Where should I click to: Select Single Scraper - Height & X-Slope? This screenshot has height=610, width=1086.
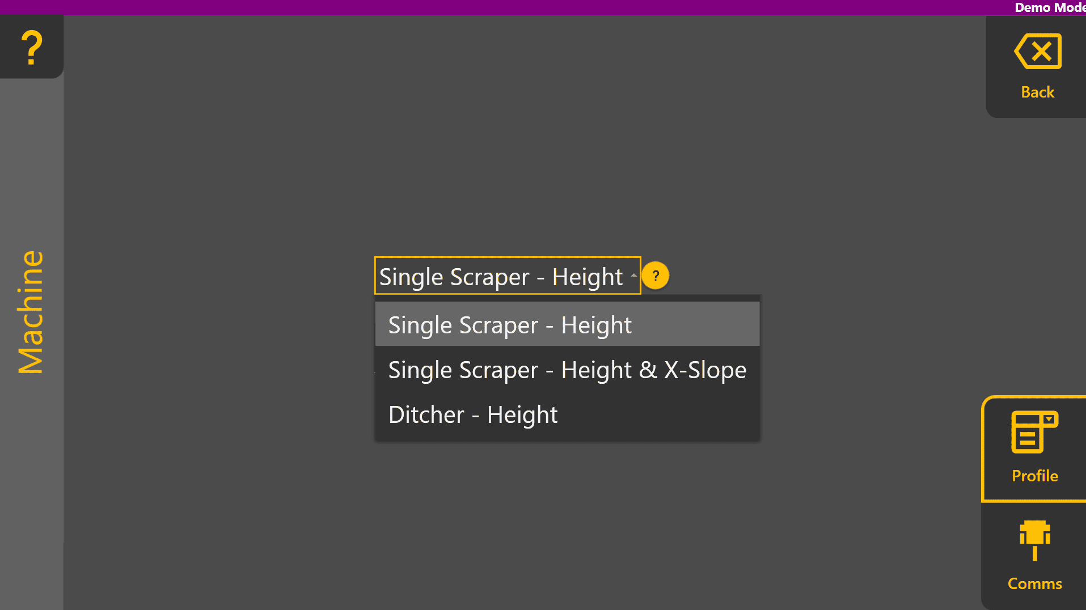click(567, 370)
